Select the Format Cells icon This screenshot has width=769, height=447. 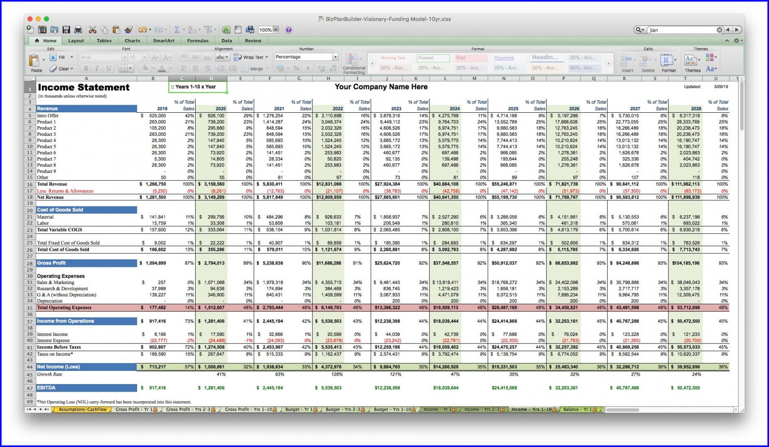[668, 63]
